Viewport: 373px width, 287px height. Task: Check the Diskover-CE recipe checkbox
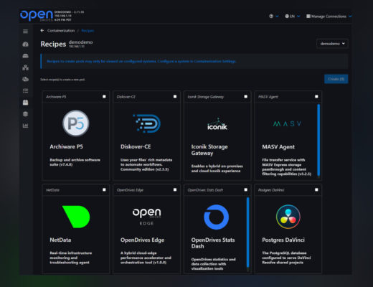(x=175, y=96)
